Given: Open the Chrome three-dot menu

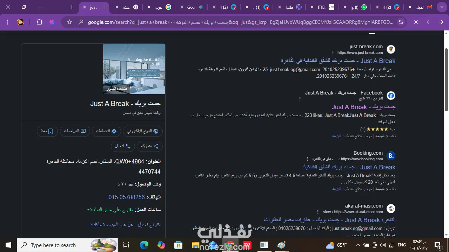Looking at the screenshot, I should pos(8,22).
